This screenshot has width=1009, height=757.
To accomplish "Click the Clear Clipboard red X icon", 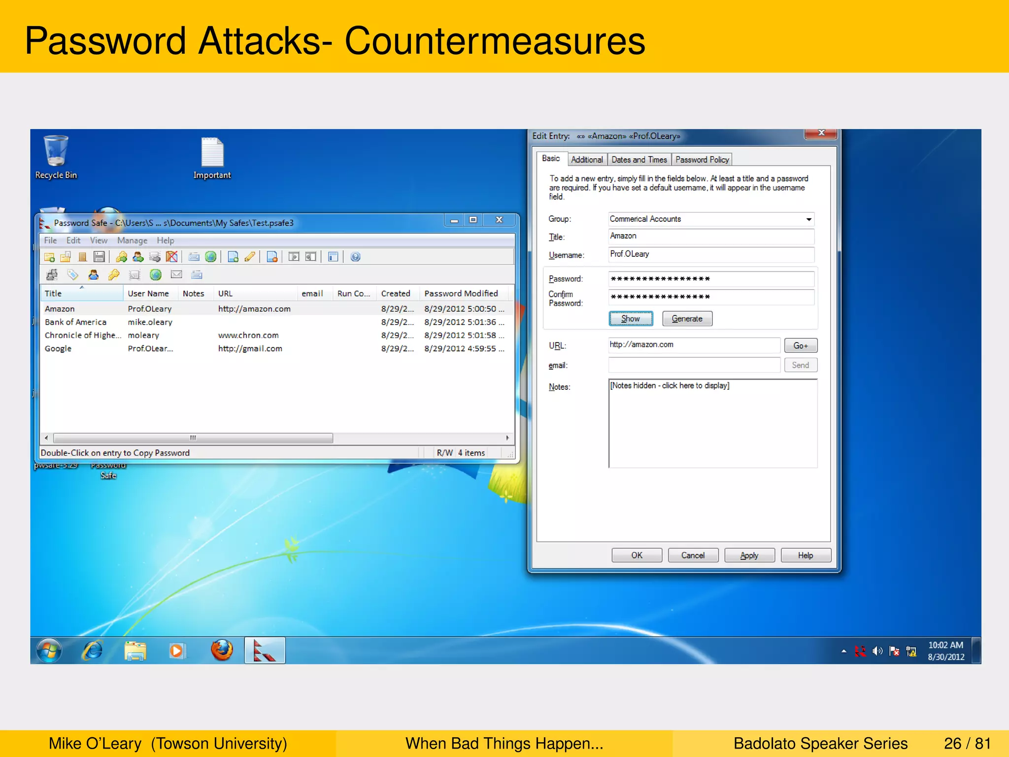I will tap(171, 257).
